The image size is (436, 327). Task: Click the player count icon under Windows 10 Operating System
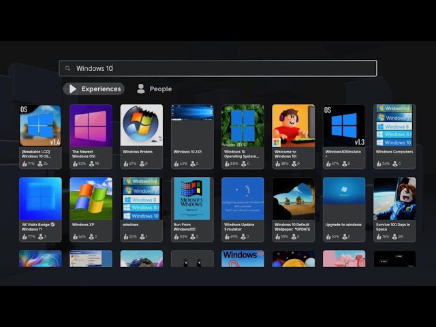[244, 163]
